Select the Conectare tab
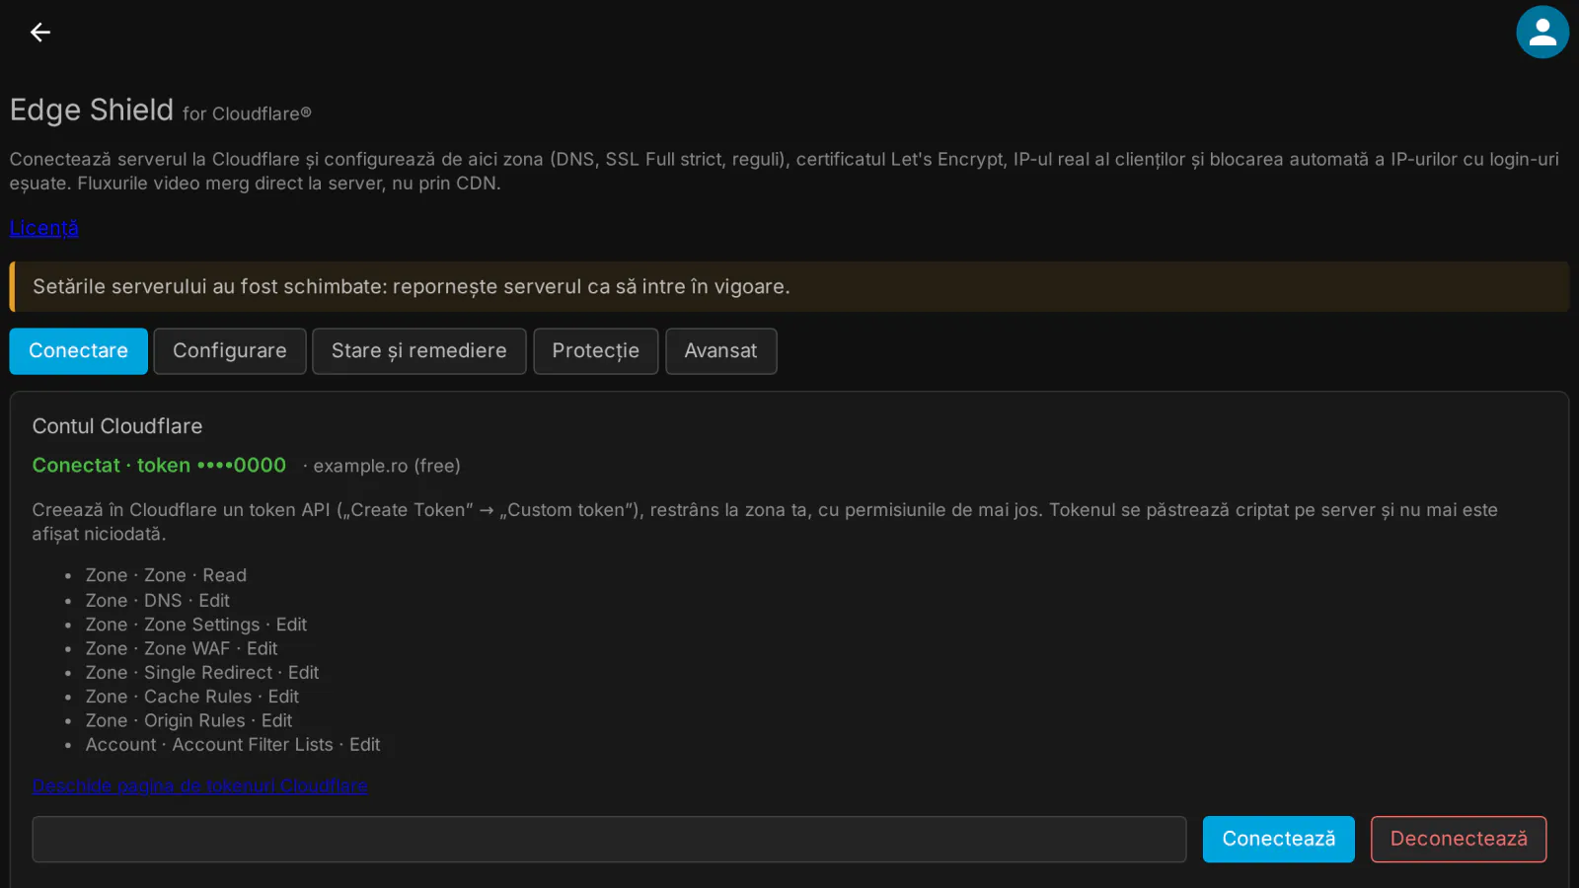This screenshot has width=1579, height=888. pos(79,351)
